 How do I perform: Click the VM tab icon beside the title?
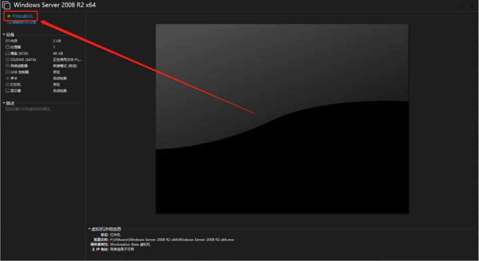6,5
